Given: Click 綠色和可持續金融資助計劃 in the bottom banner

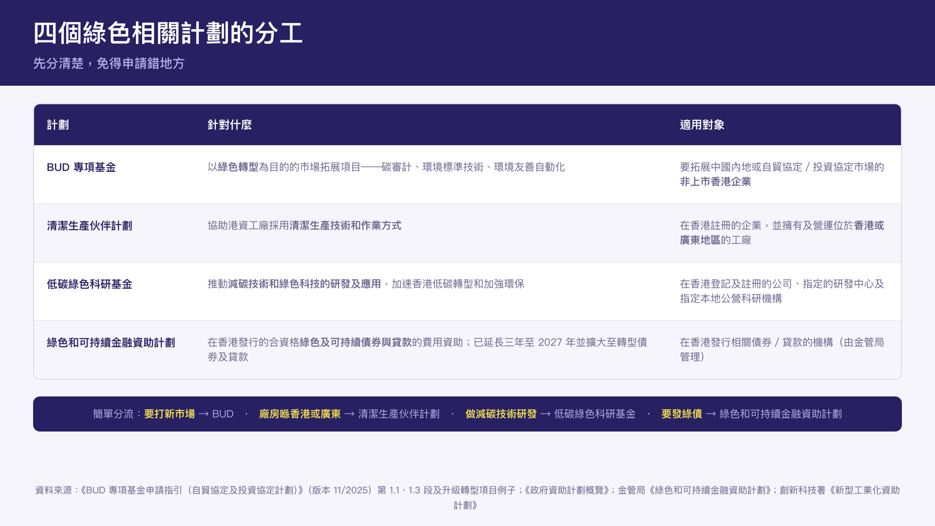Looking at the screenshot, I should (781, 414).
